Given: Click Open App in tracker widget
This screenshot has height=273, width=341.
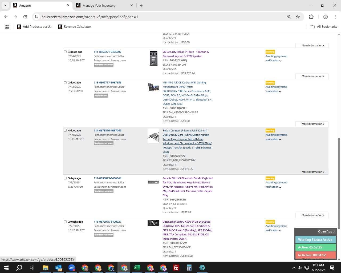Looking at the screenshot, I should (326, 231).
